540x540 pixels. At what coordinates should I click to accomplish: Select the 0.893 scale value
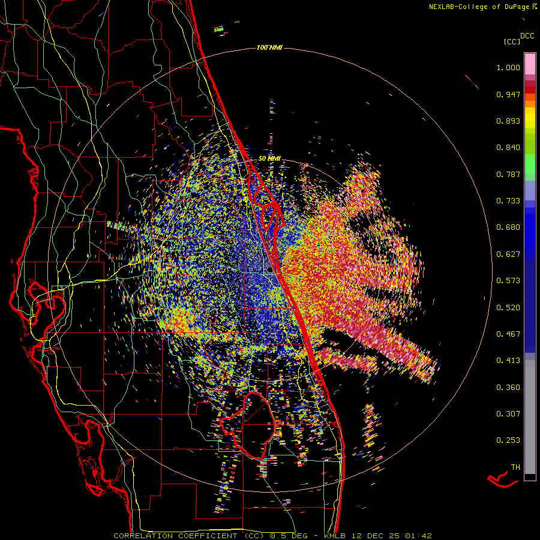click(508, 121)
